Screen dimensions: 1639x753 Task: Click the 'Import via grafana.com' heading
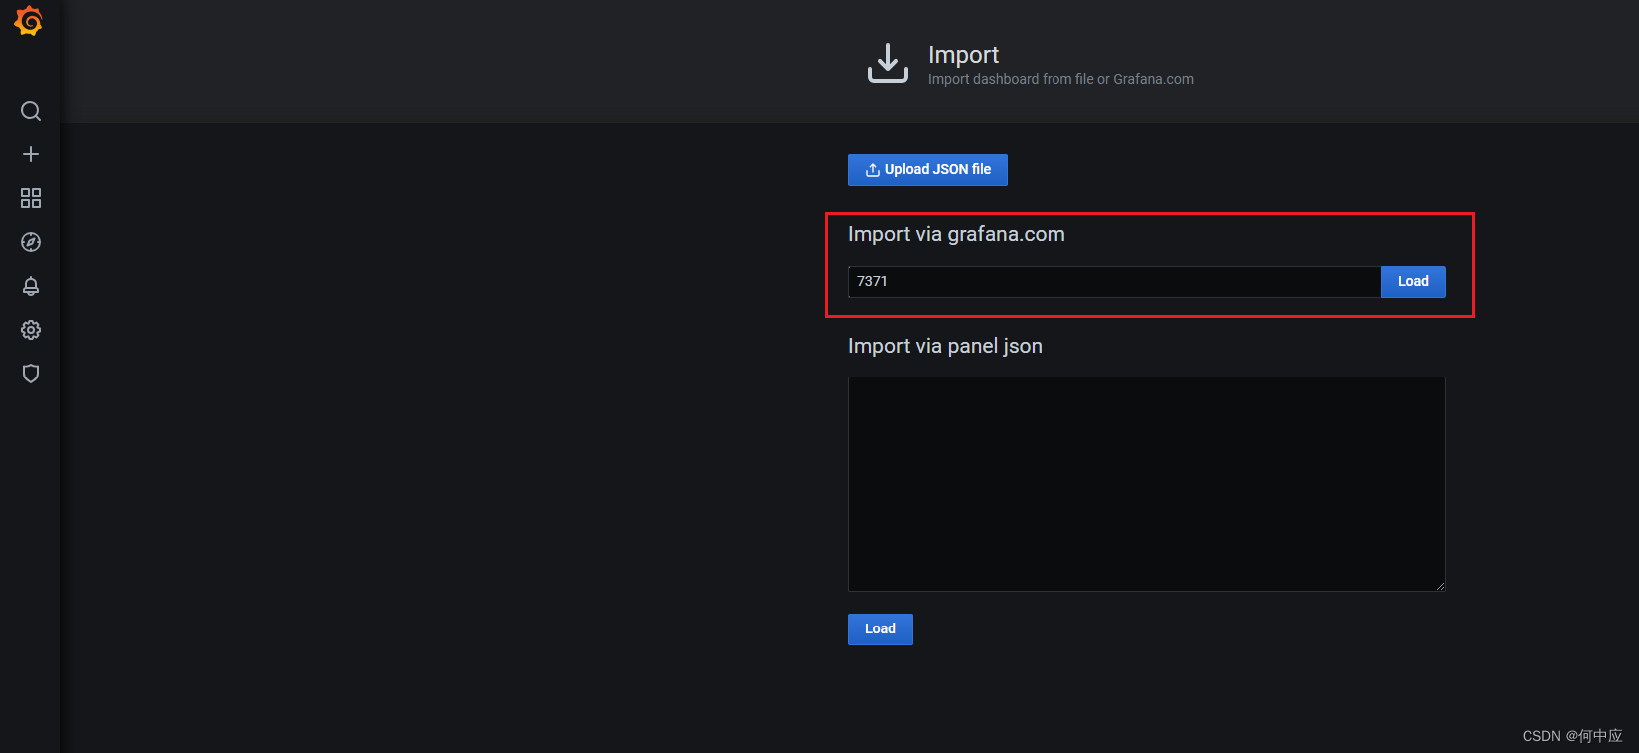point(956,234)
